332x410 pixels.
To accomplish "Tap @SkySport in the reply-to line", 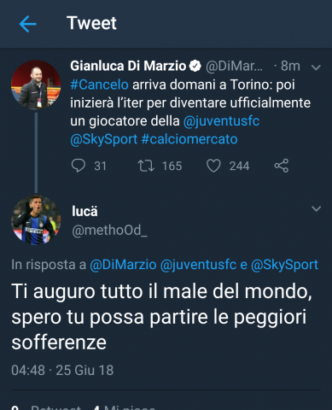I will (x=284, y=265).
